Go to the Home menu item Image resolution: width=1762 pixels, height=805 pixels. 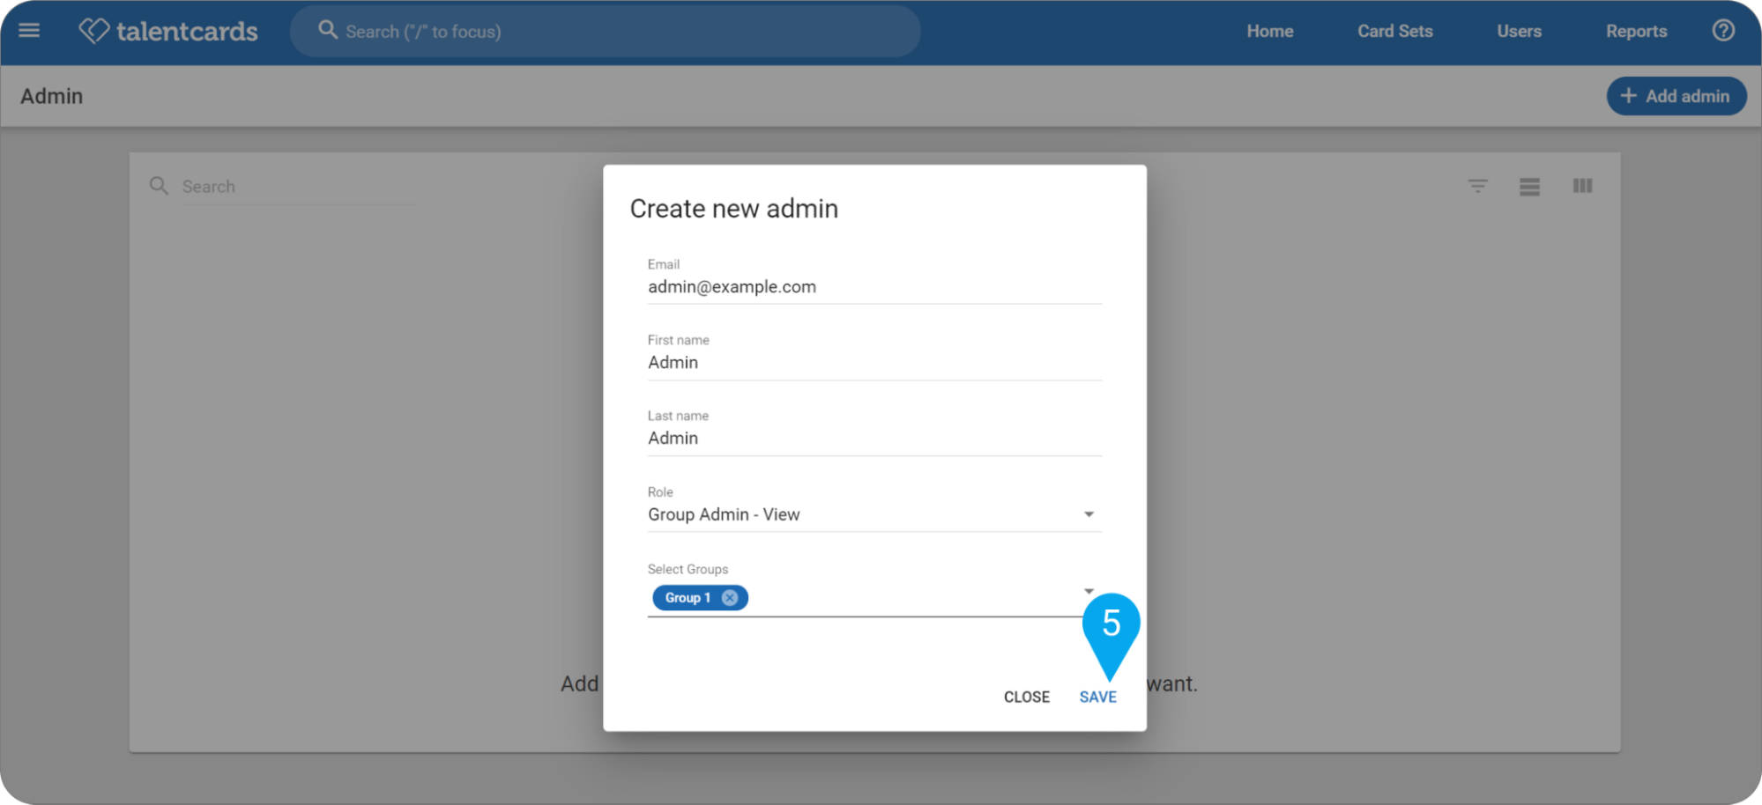[1269, 31]
